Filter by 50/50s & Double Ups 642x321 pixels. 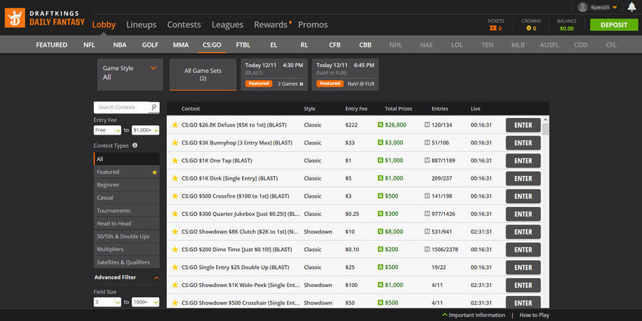point(126,236)
